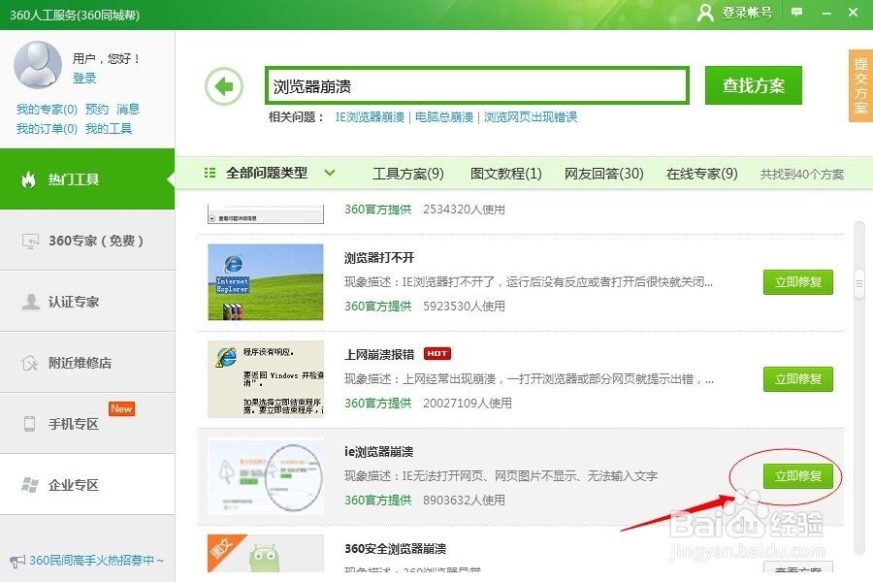Open the 我的工具 link
This screenshot has height=582, width=873.
[x=109, y=129]
